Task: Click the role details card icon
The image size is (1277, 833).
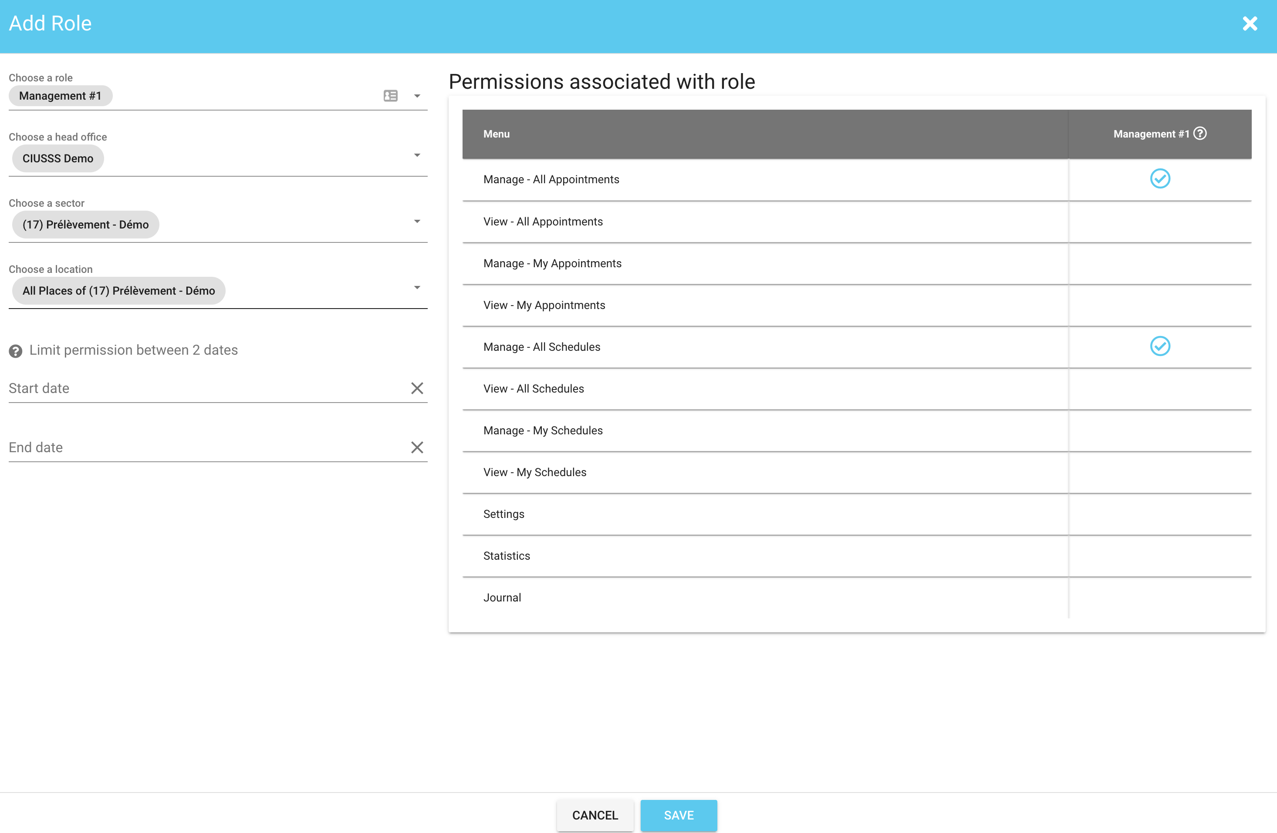Action: 391,96
